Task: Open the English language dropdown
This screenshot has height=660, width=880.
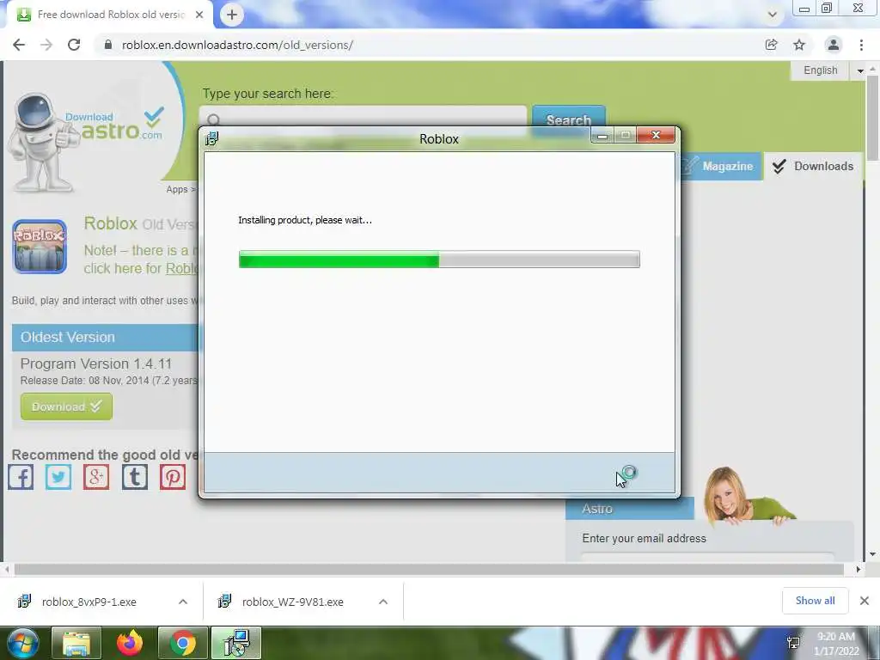Action: tap(828, 70)
